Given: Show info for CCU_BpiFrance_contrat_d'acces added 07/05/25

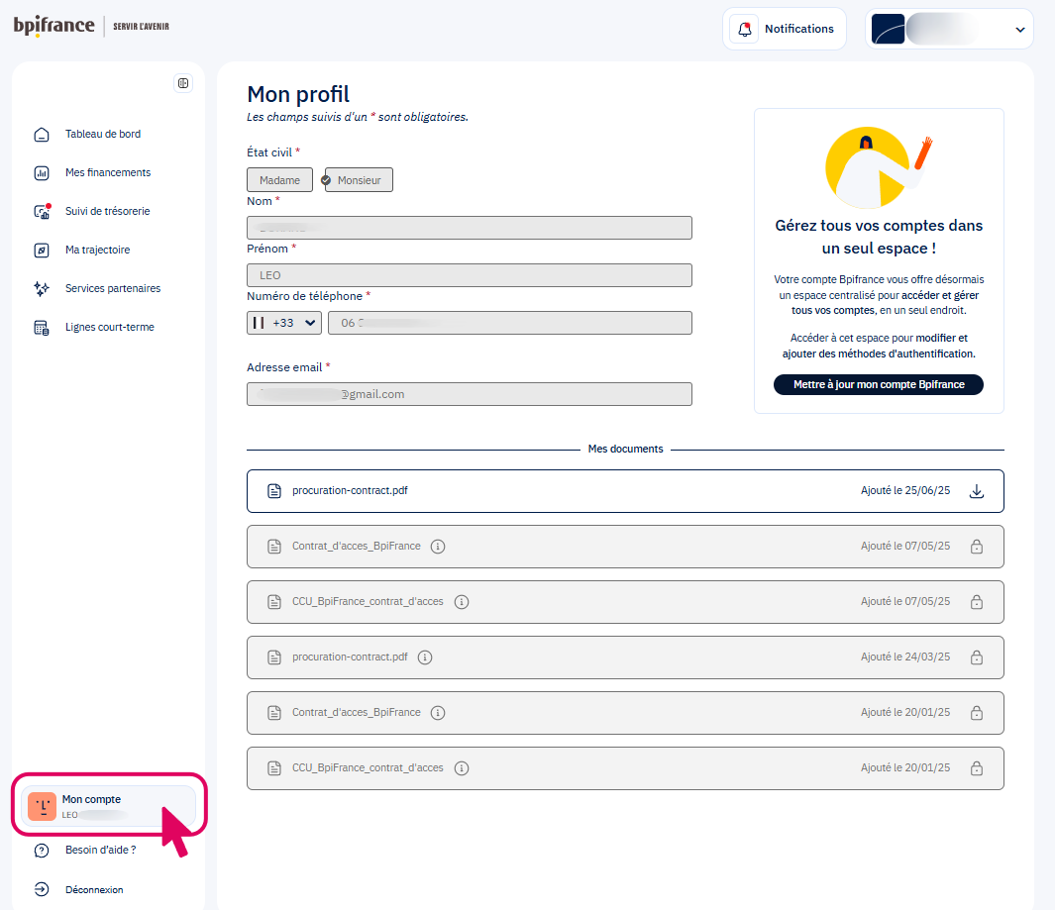Looking at the screenshot, I should 462,602.
